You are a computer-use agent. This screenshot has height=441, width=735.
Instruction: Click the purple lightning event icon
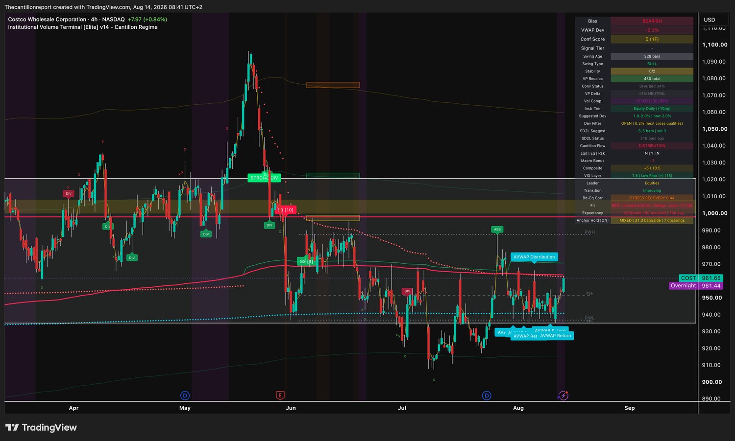point(563,395)
